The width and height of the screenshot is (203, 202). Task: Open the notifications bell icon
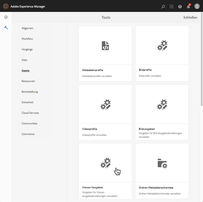pos(189,6)
